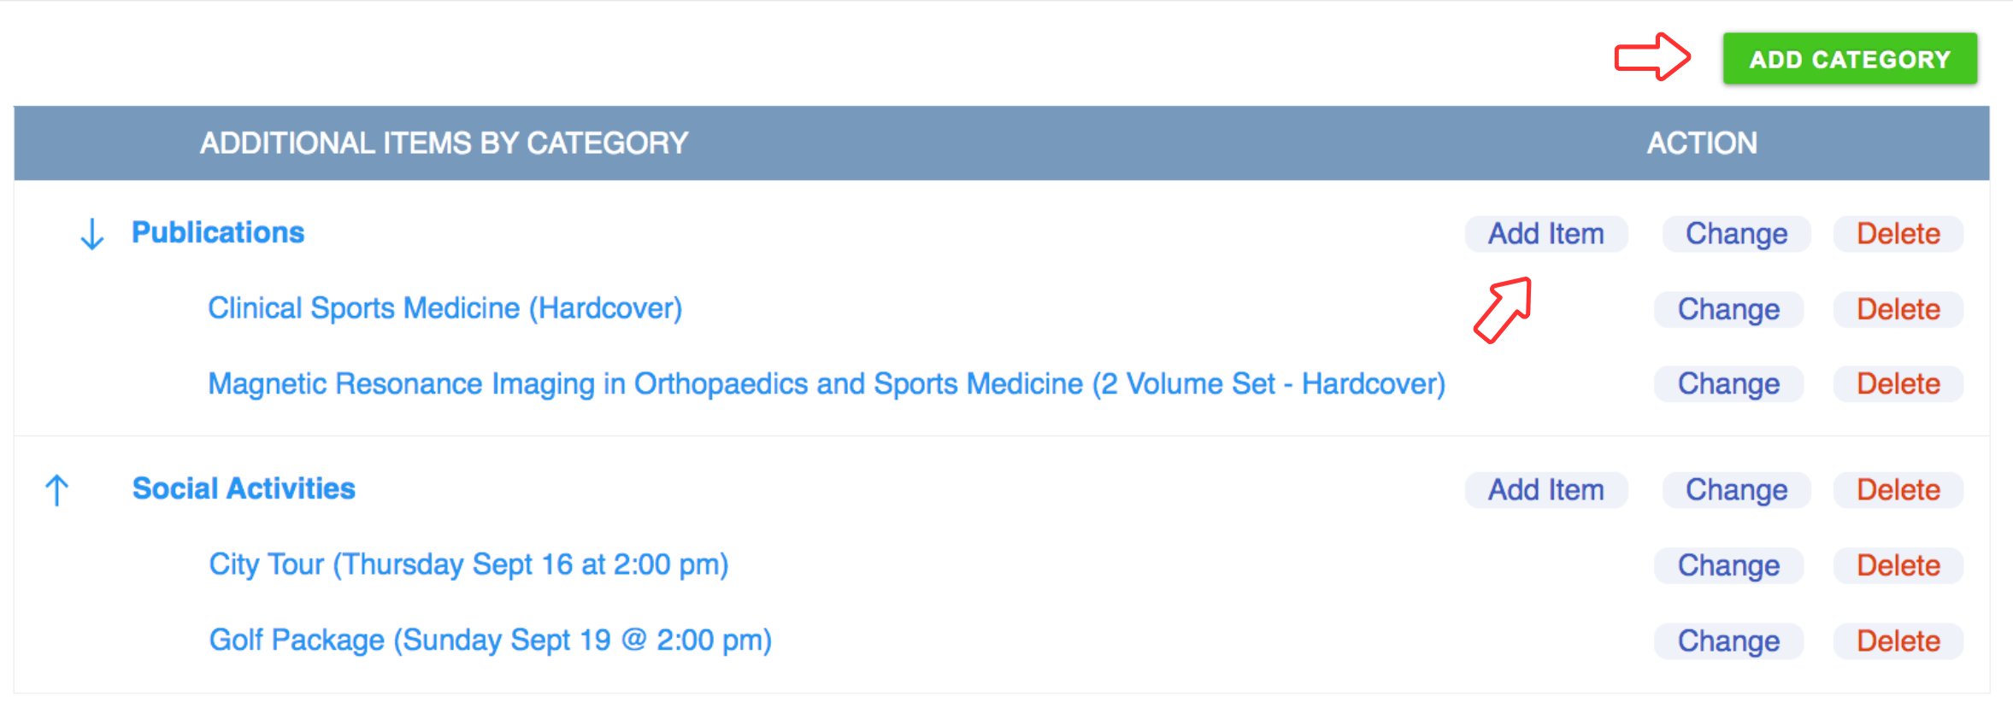Screen dimensions: 2013x713
Task: Open Social Activities category link
Action: click(x=244, y=489)
